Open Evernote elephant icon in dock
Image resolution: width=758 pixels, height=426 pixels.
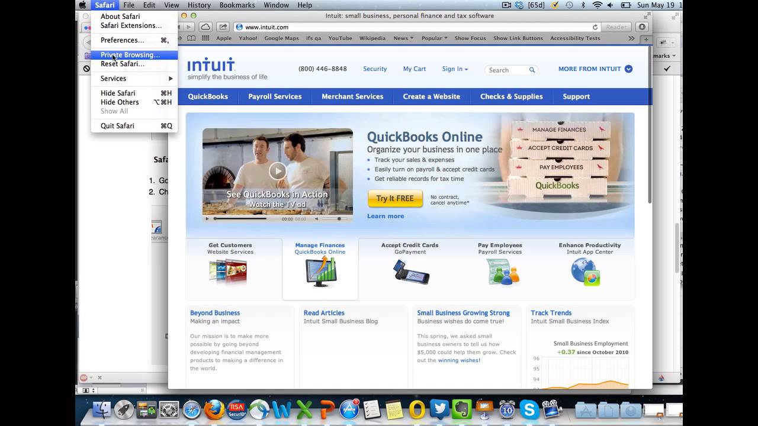tap(462, 409)
